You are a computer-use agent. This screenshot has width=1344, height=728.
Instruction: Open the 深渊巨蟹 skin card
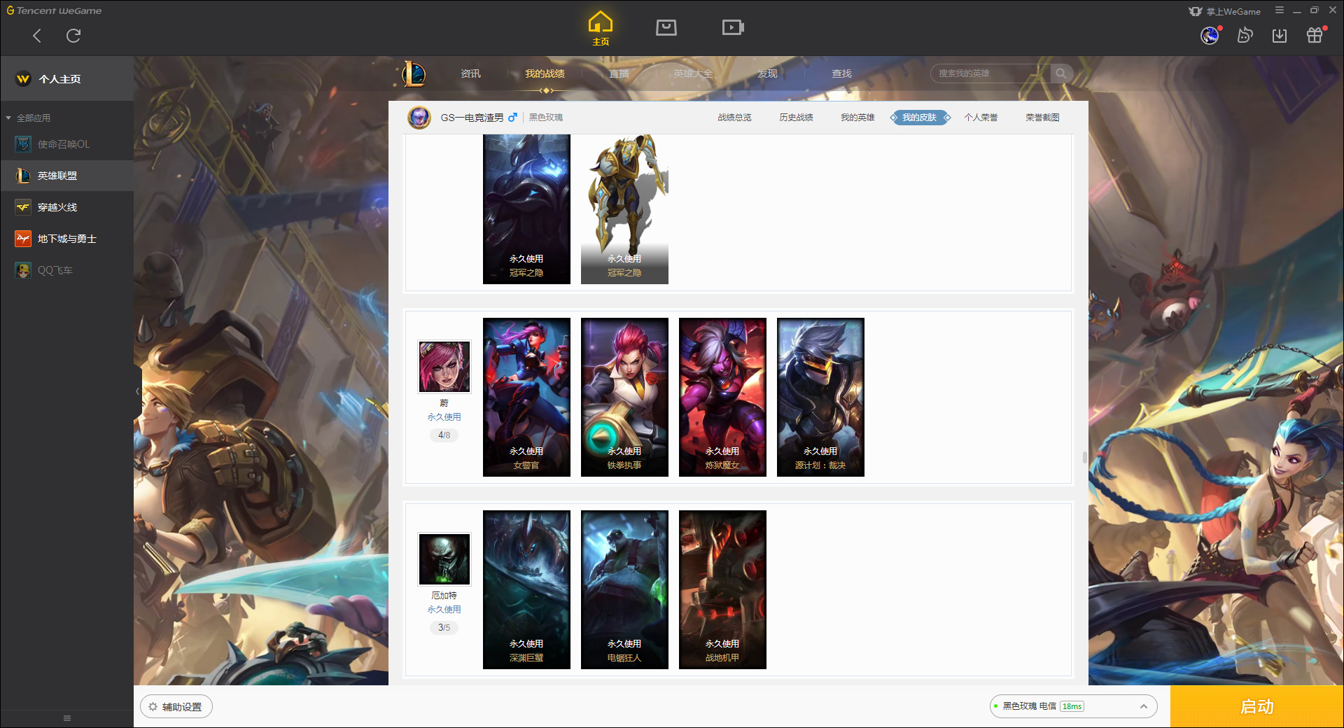(526, 589)
